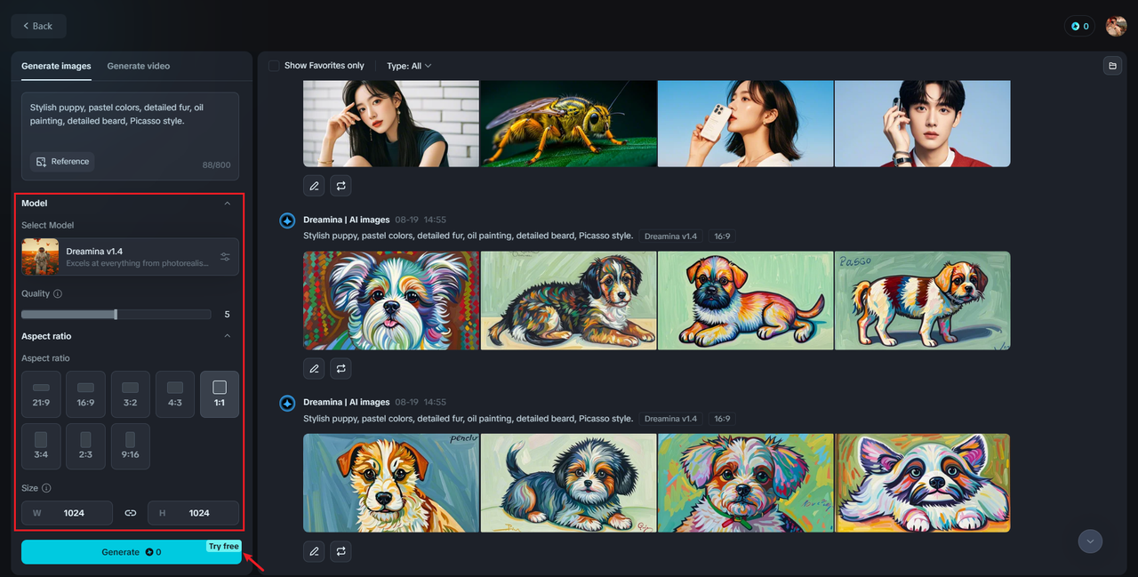Click the width field showing 1024
The height and width of the screenshot is (577, 1138).
coord(67,513)
